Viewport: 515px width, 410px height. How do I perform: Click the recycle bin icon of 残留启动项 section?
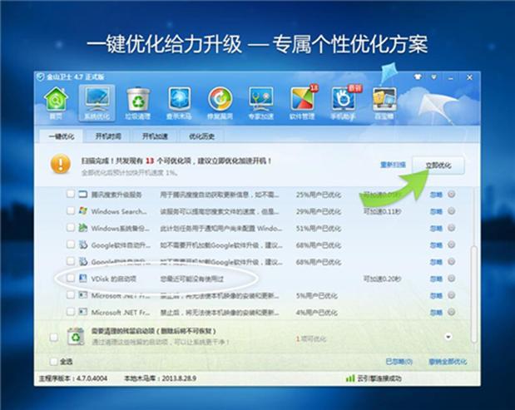click(76, 336)
